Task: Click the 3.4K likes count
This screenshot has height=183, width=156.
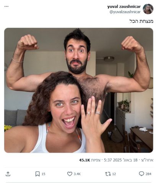Action: pos(77,174)
